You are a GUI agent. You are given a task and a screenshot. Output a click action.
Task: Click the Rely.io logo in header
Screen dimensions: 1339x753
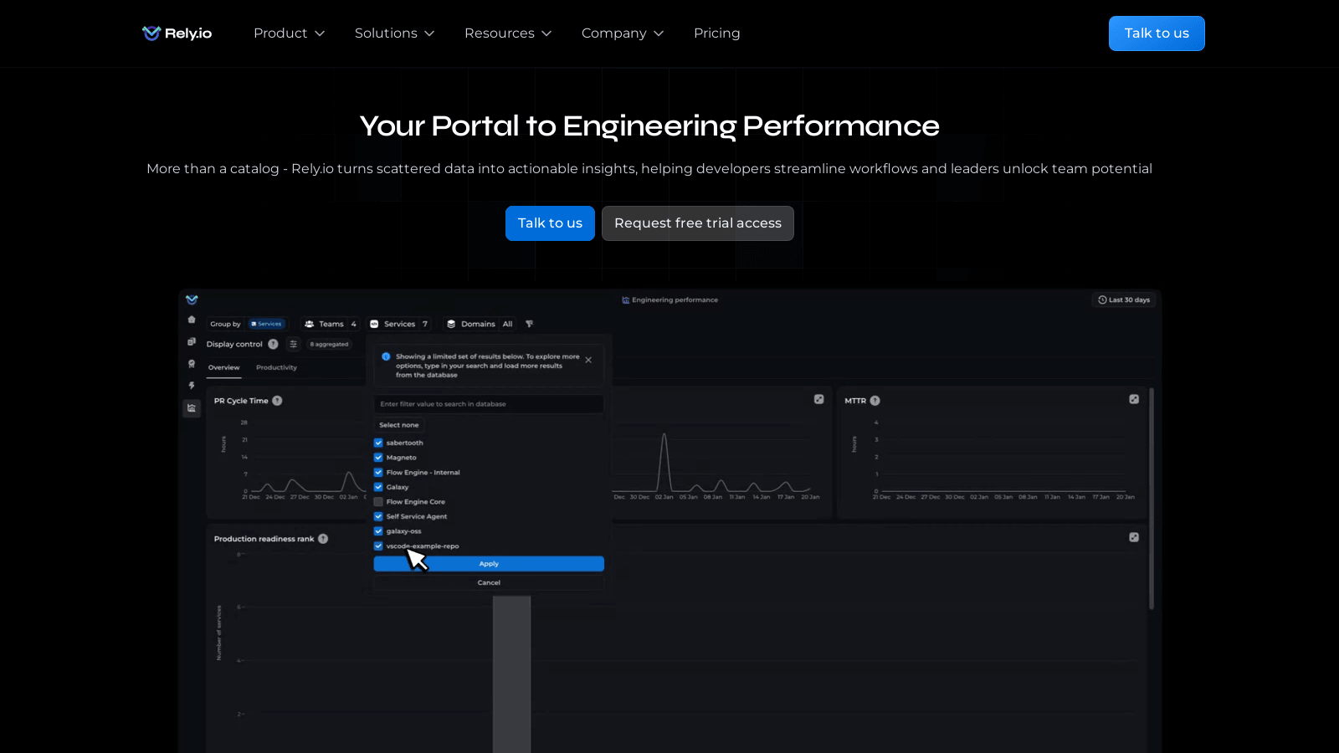point(177,33)
